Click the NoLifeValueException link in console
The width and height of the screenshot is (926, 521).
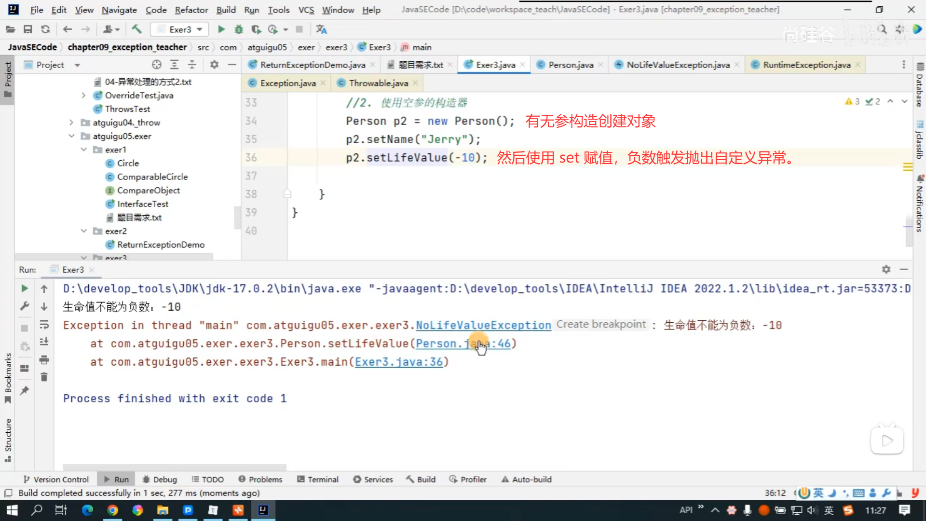click(483, 326)
